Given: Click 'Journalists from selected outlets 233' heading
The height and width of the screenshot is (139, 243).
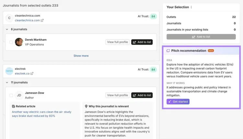Looking at the screenshot, I should [x=30, y=5].
